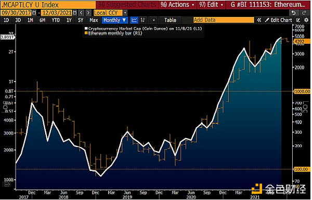The image size is (312, 200).
Task: Open Suggested Charts menu
Action: pos(127,5)
